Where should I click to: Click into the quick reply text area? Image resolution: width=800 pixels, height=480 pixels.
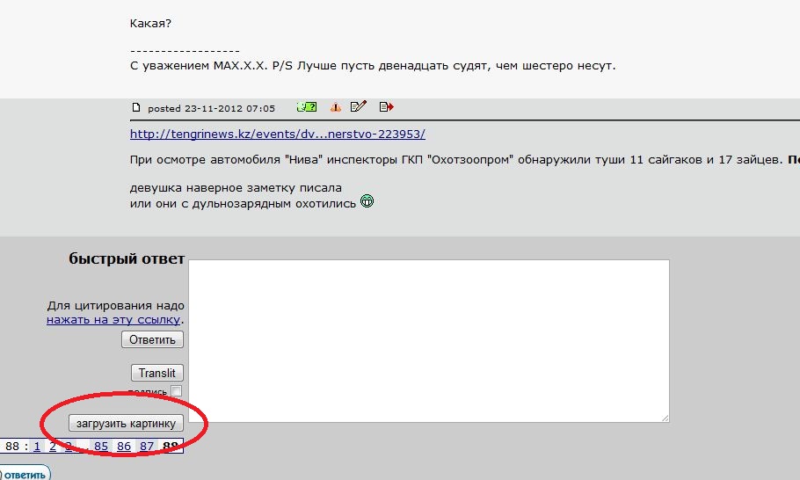(x=429, y=340)
